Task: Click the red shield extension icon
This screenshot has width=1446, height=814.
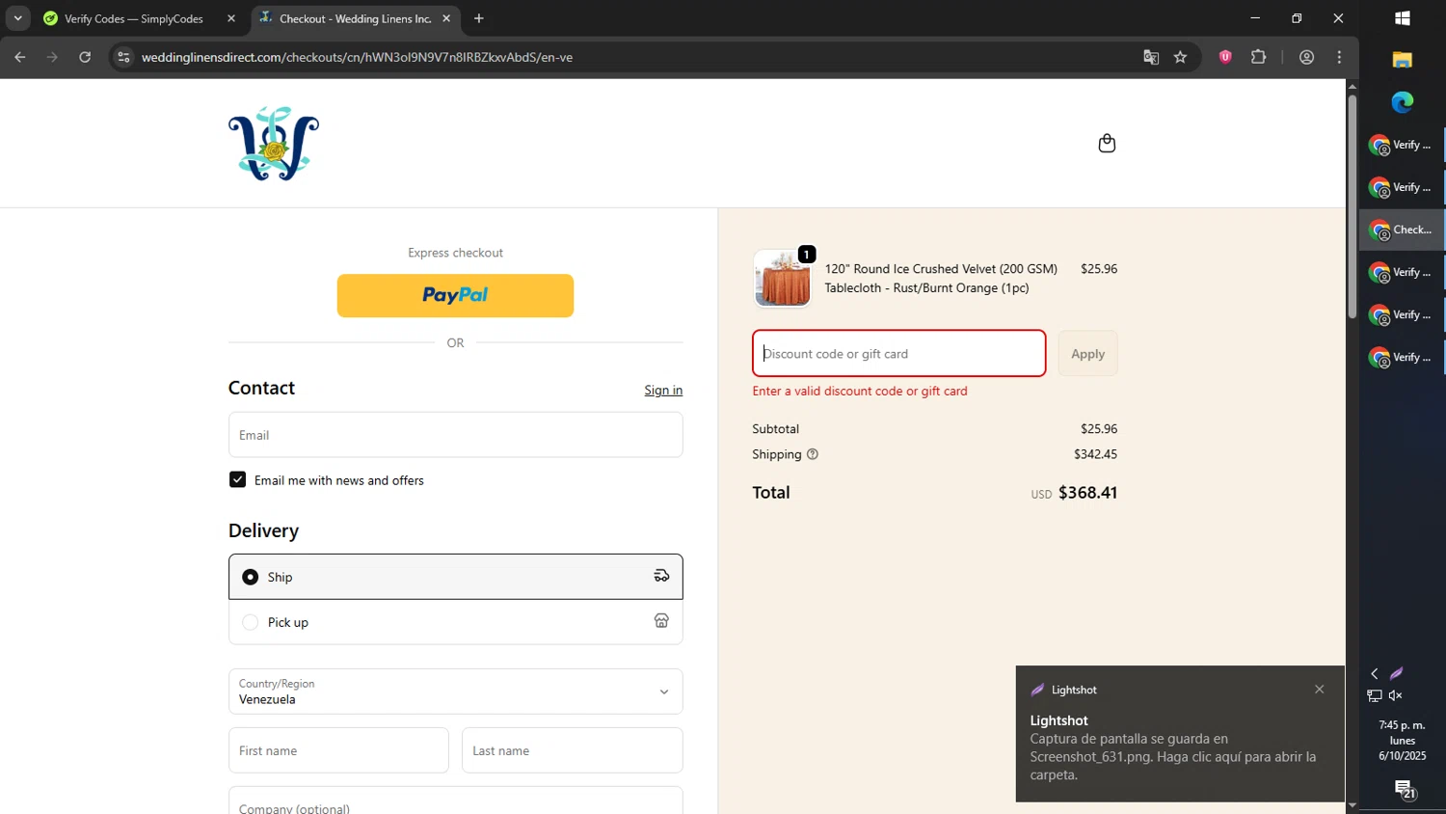Action: click(1225, 57)
